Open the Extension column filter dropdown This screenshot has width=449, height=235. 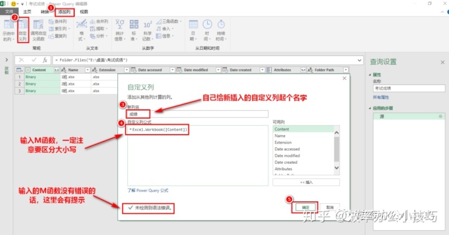click(x=127, y=70)
